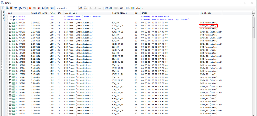257x116 pixels.
Task: Expand the frame row at time 0.177766
Action: pyautogui.click(x=10, y=74)
